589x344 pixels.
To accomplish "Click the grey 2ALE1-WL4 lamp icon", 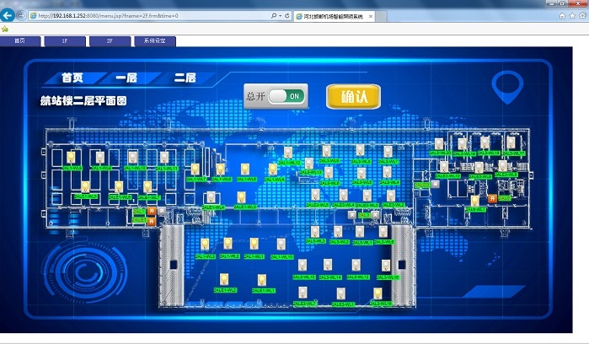I will [x=210, y=197].
